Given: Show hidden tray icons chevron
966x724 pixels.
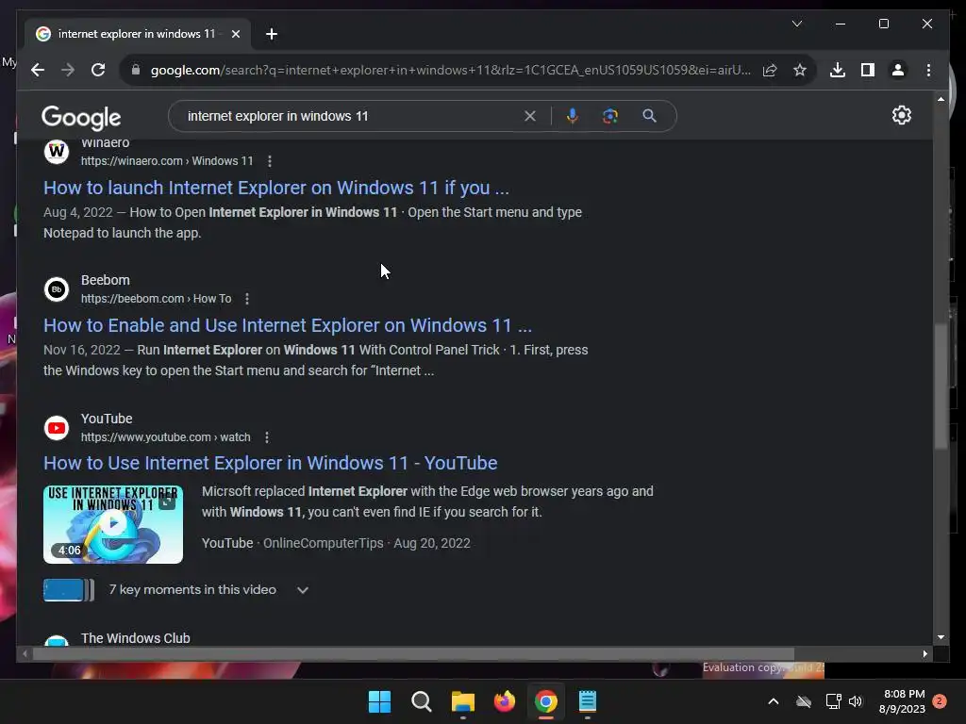Looking at the screenshot, I should (774, 701).
